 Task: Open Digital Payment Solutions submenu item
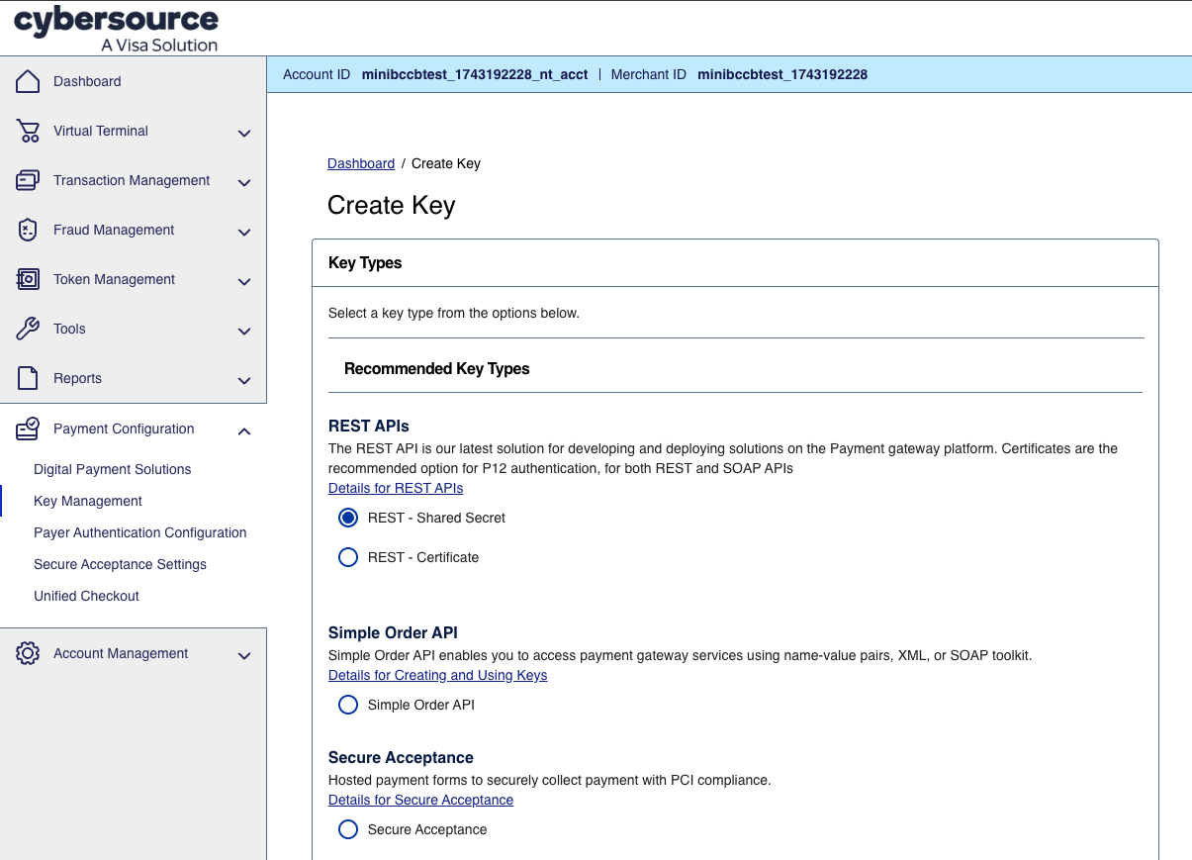[112, 469]
